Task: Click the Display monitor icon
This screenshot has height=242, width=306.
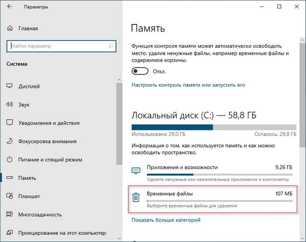Action: 10,86
